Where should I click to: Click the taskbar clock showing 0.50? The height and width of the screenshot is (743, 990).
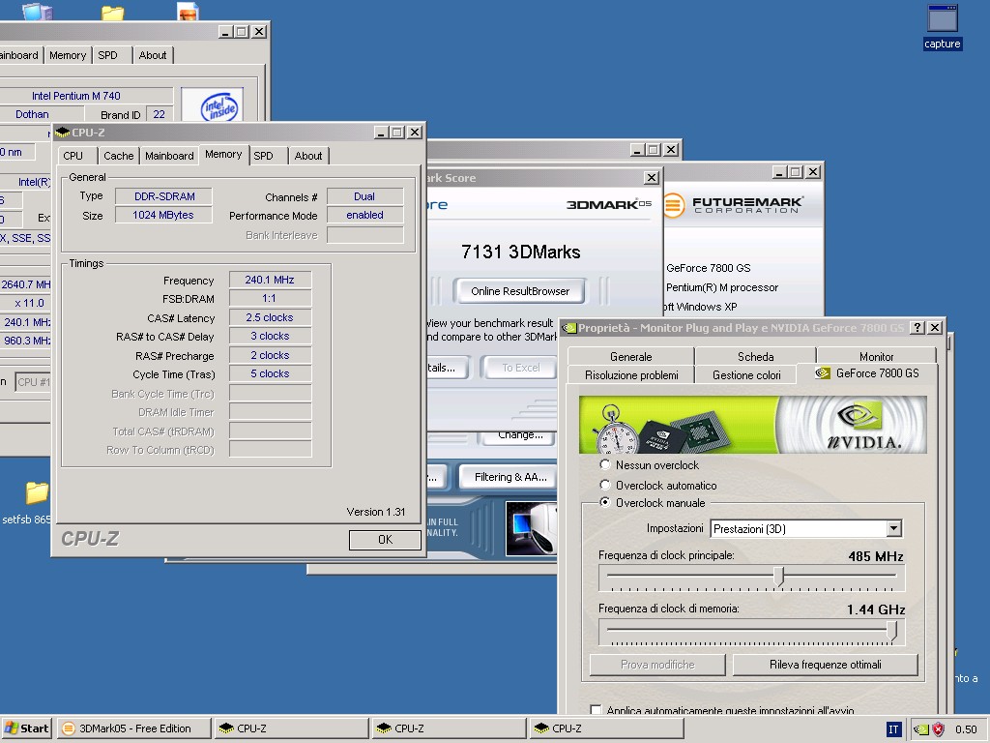pos(966,729)
